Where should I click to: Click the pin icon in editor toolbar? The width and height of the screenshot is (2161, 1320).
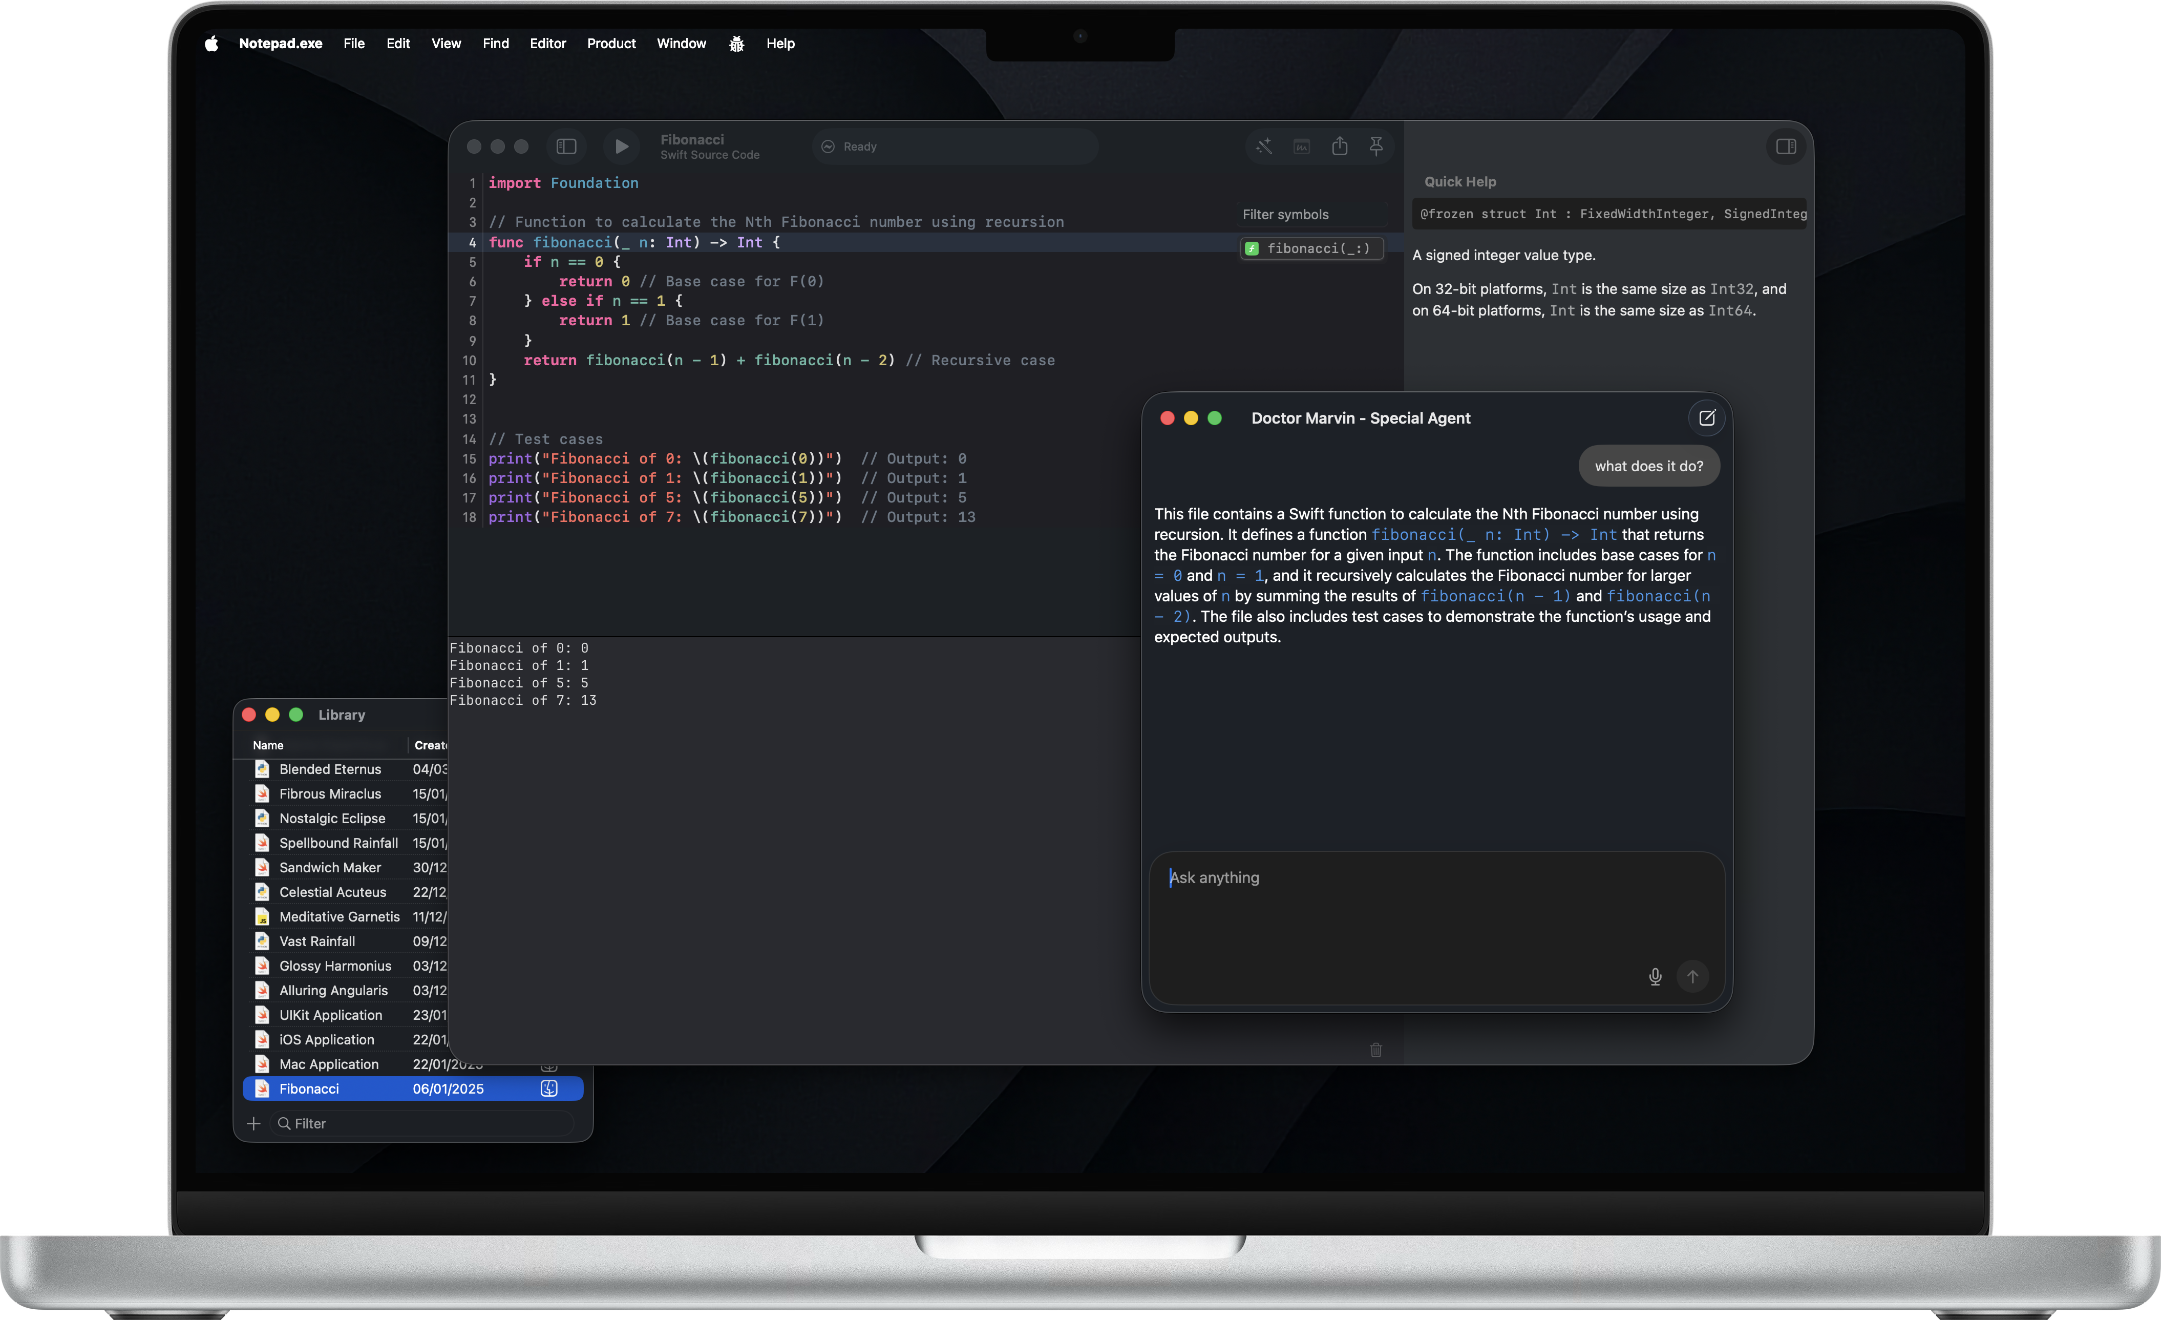pyautogui.click(x=1376, y=146)
